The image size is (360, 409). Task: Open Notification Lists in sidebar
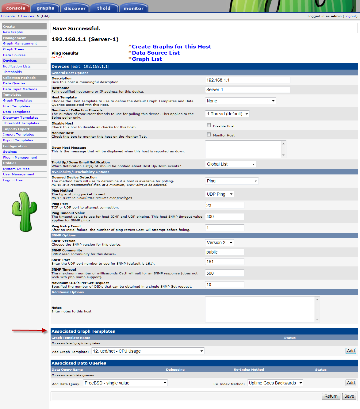click(x=17, y=67)
